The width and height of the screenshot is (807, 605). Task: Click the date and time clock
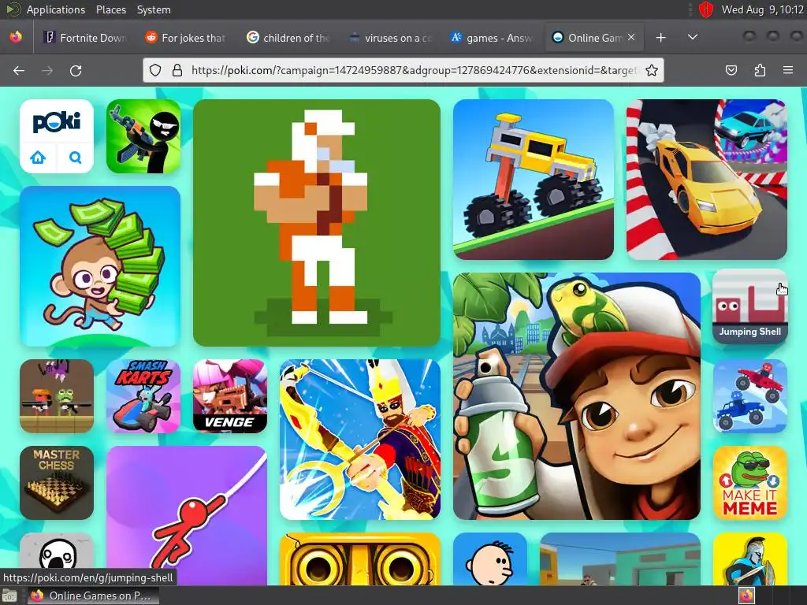762,9
